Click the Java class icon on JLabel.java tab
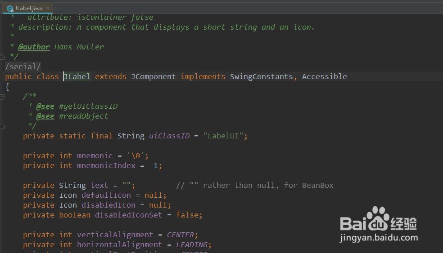The image size is (443, 253). click(x=10, y=9)
